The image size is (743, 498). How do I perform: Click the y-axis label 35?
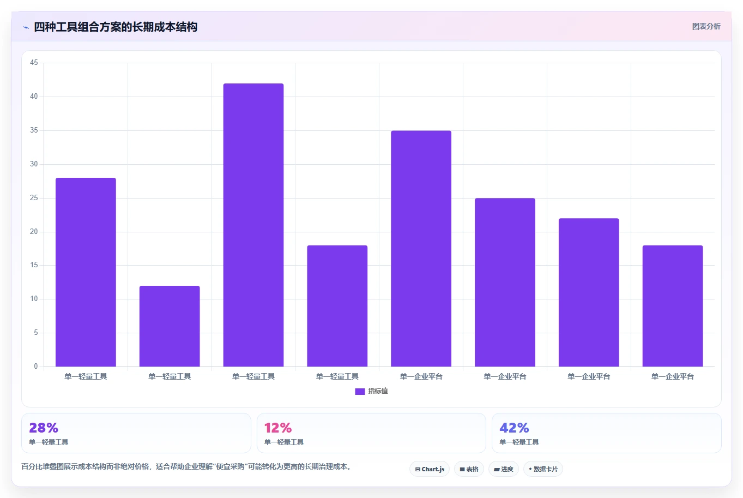[34, 130]
